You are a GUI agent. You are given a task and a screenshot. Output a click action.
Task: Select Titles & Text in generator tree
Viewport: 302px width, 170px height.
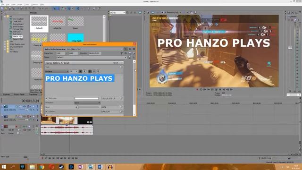click(x=17, y=36)
